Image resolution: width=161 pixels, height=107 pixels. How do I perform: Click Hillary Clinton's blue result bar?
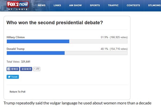click(38, 41)
